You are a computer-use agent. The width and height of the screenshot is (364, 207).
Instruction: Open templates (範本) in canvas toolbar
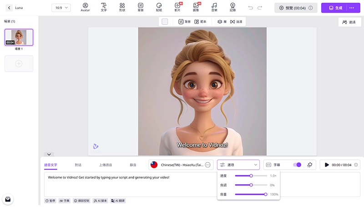[200, 21]
